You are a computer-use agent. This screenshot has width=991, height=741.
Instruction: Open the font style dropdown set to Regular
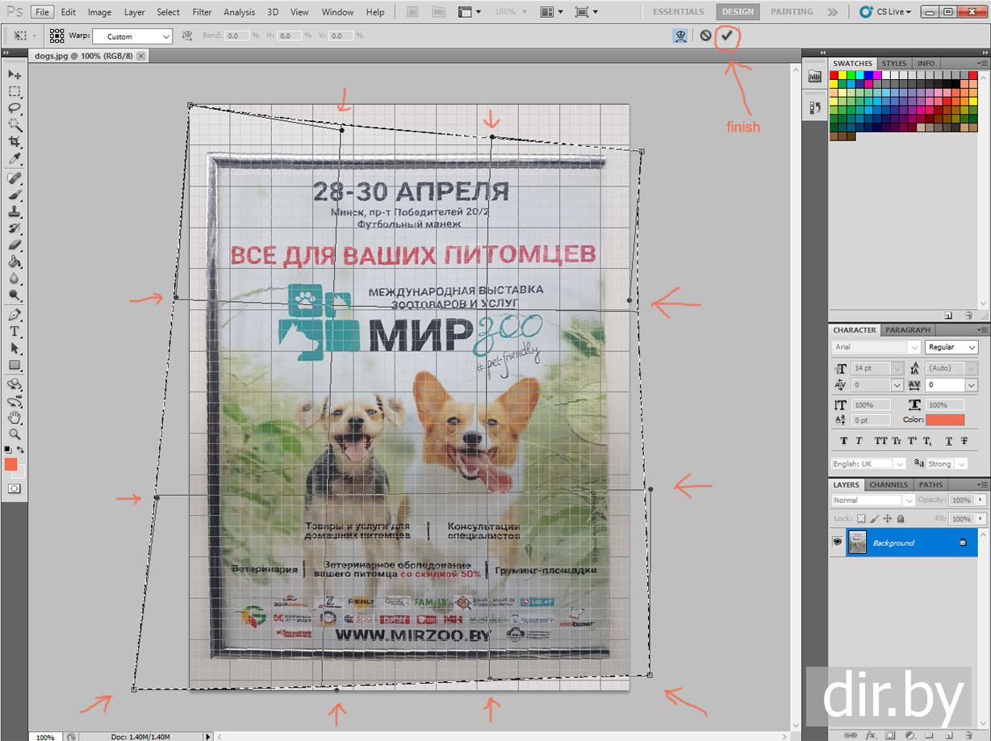pos(951,347)
